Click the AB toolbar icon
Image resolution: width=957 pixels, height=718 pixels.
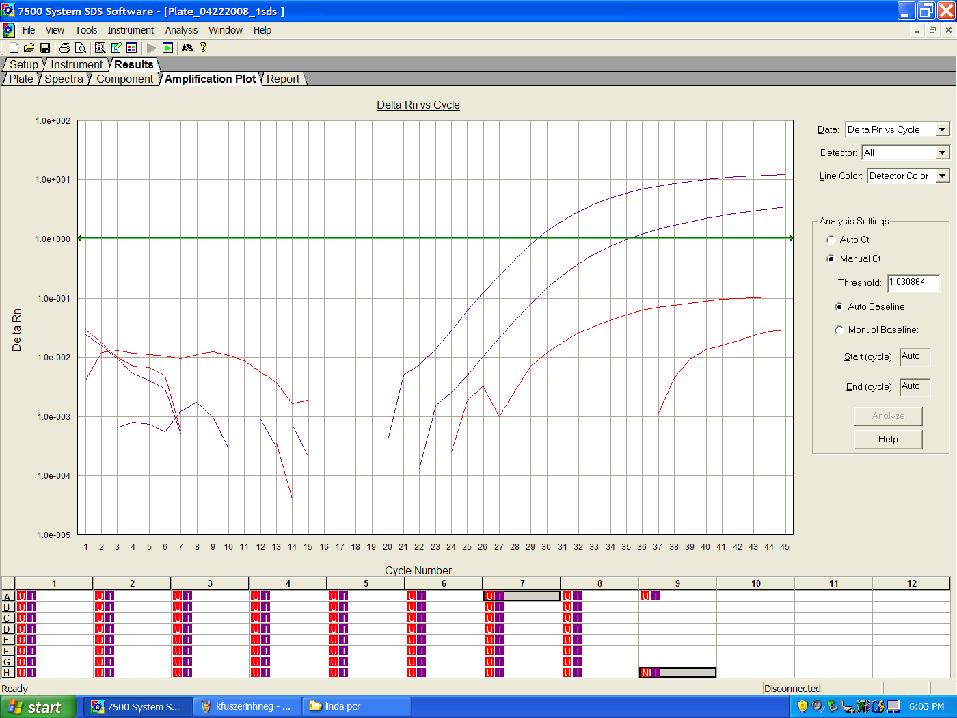[x=187, y=48]
